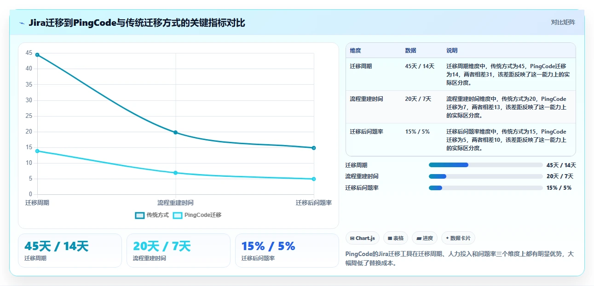
Task: Open the 45天 / 14天 data card
Action: [70, 251]
